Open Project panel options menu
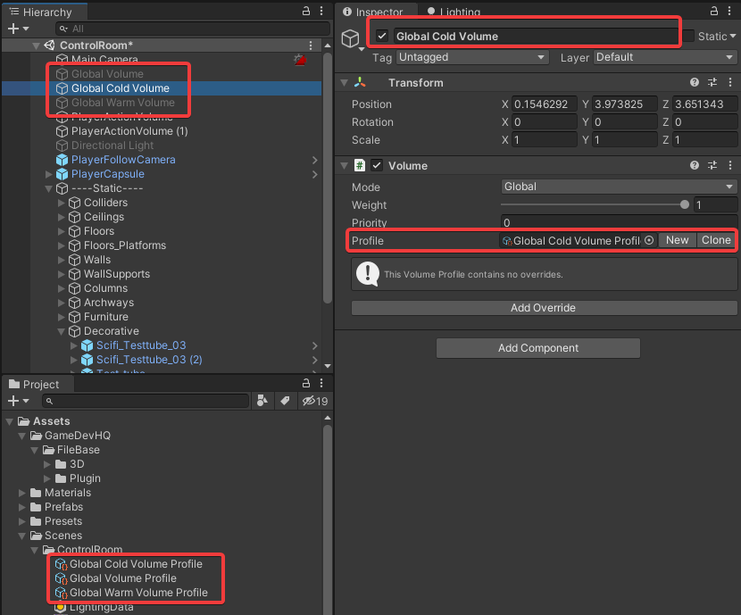The width and height of the screenshot is (741, 615). (321, 383)
